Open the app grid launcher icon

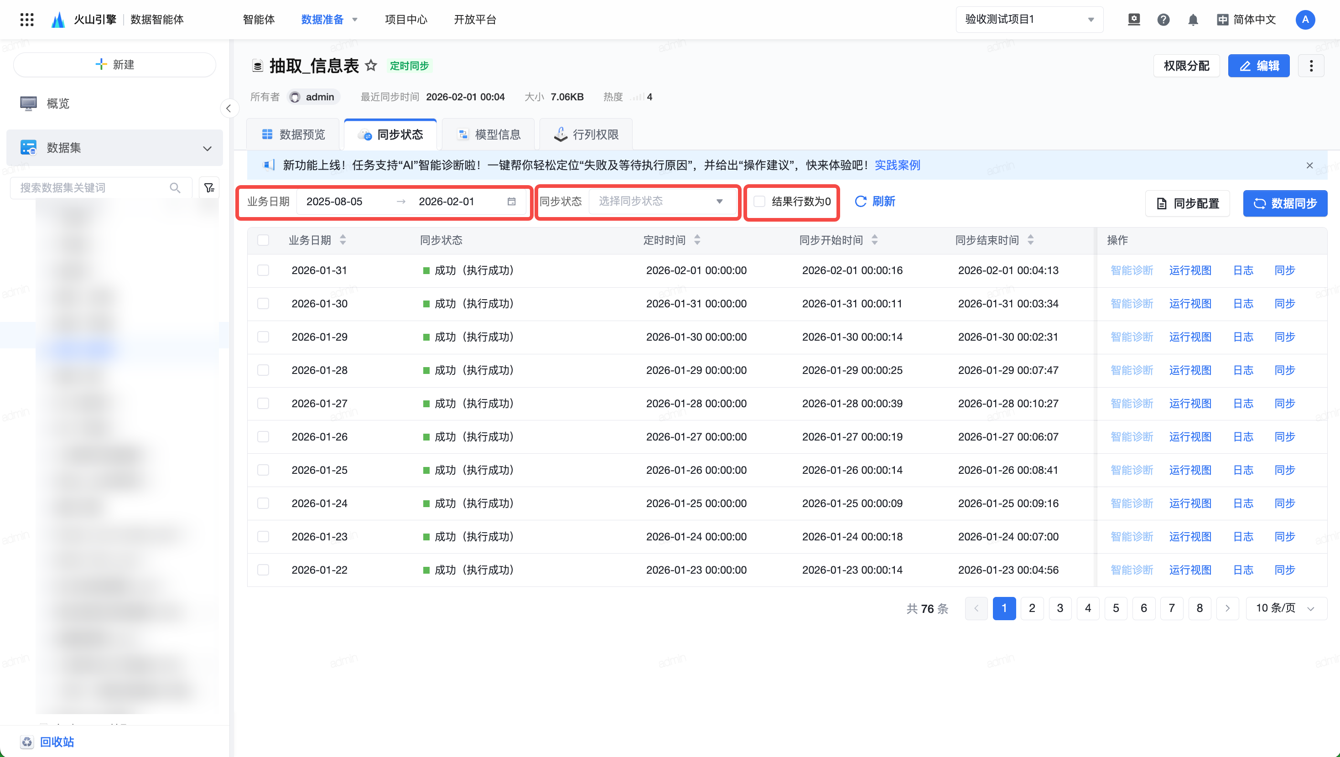tap(26, 20)
